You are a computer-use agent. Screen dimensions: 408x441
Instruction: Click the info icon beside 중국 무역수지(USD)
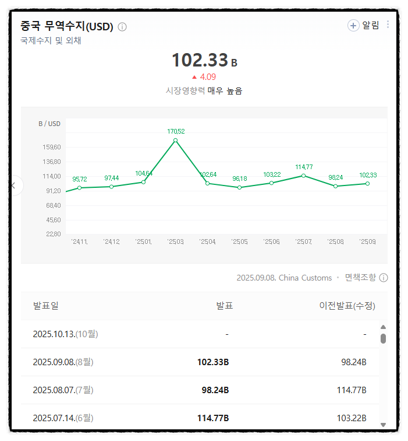pyautogui.click(x=122, y=27)
